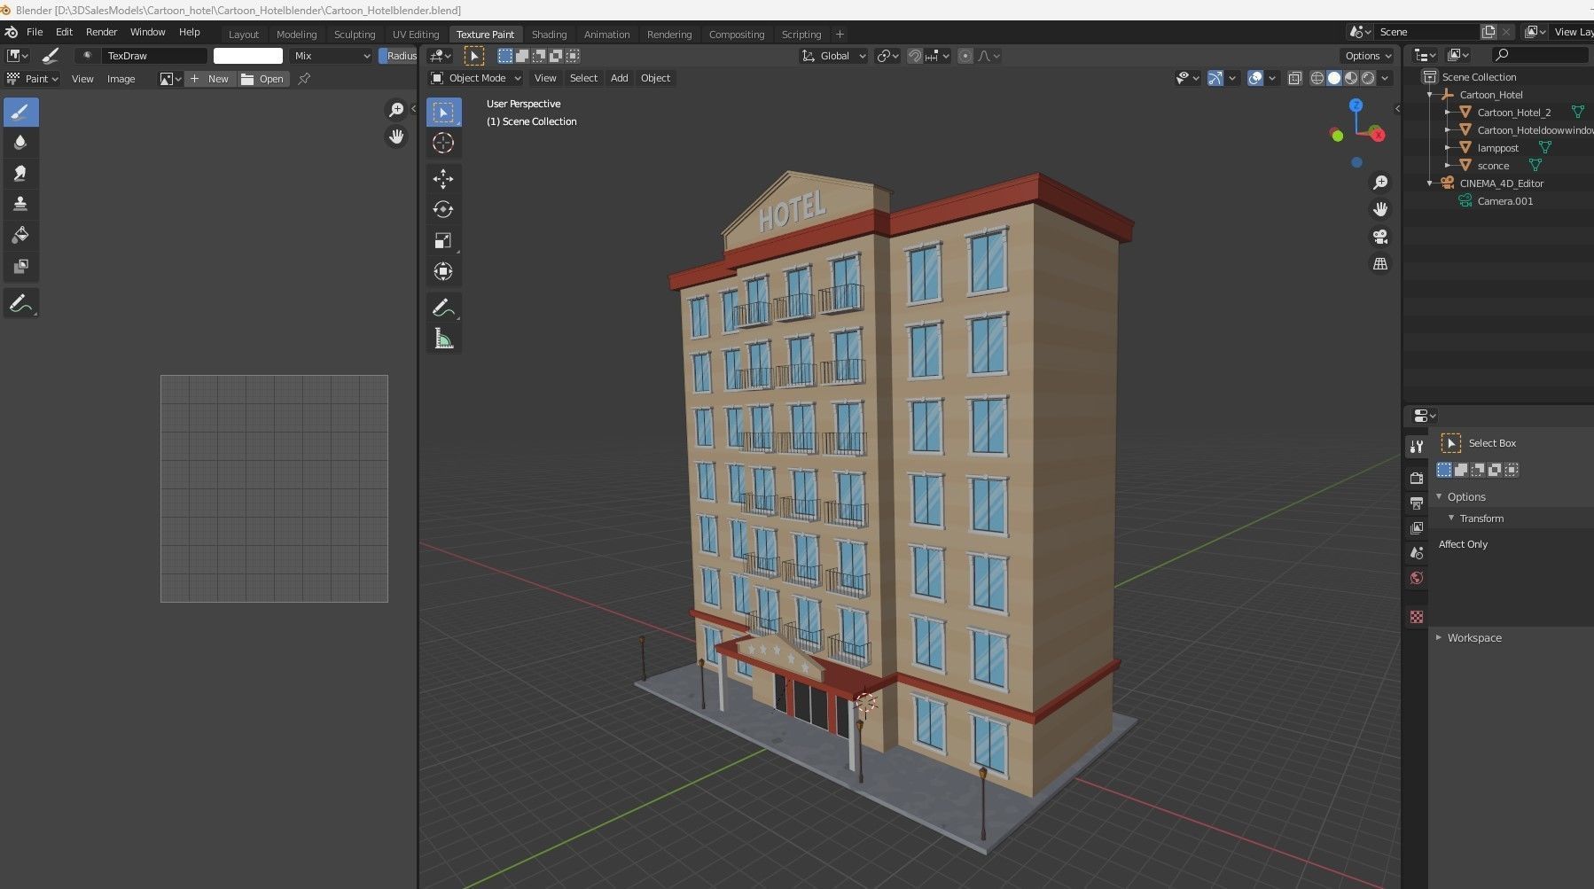Collapse the Transform subpanel
Image resolution: width=1594 pixels, height=889 pixels.
(x=1451, y=519)
